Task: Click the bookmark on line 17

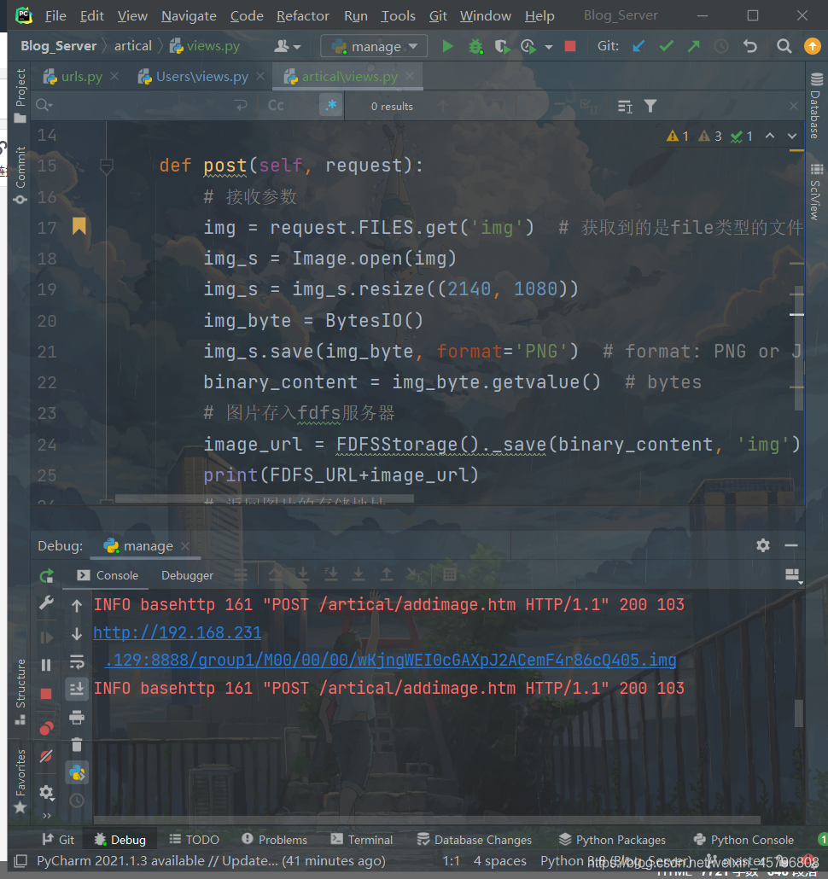Action: 79,226
